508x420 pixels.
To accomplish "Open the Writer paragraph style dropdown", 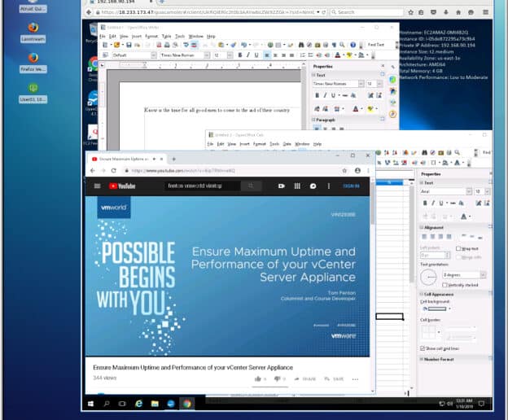I will [154, 55].
